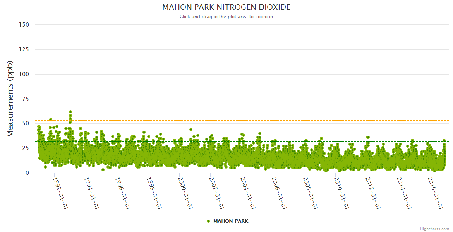Click the 100 y-axis label
The image size is (453, 232).
click(24, 74)
